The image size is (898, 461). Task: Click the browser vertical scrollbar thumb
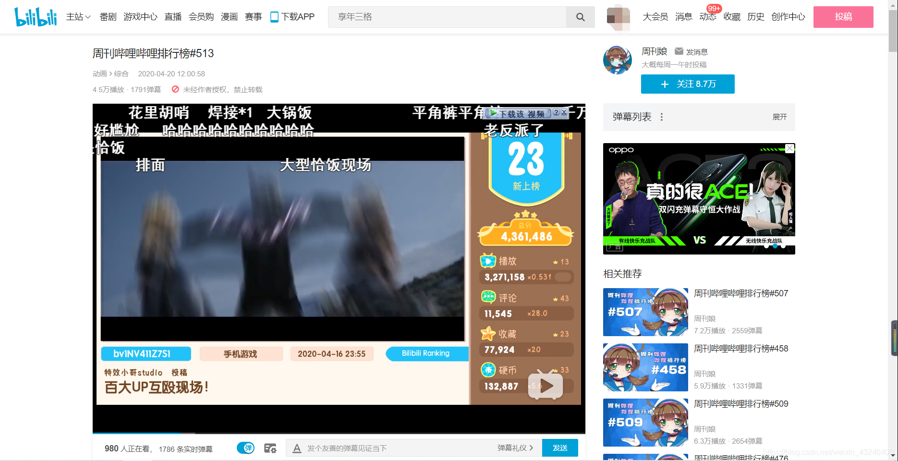click(893, 31)
